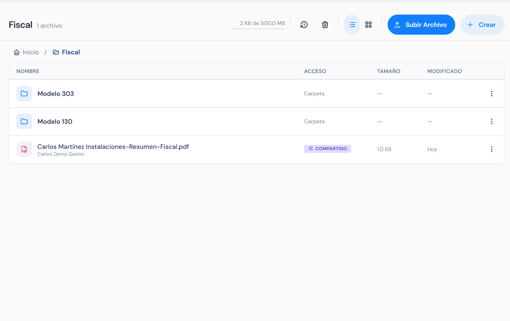Viewport: 510px width, 321px height.
Task: Click the Modelo 130 folder icon
Action: point(24,121)
